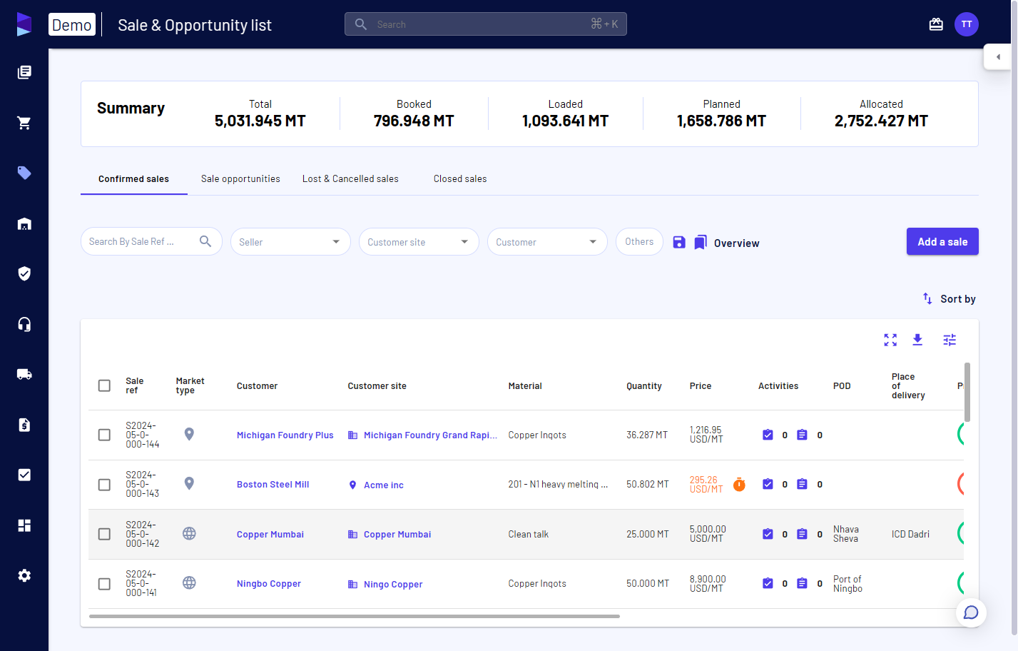The image size is (1018, 651).
Task: Select the checkbox for sale S2024-05-0-000-144
Action: [104, 435]
